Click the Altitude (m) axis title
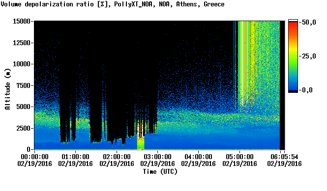Screen dimensions: 327x191 (8, 89)
